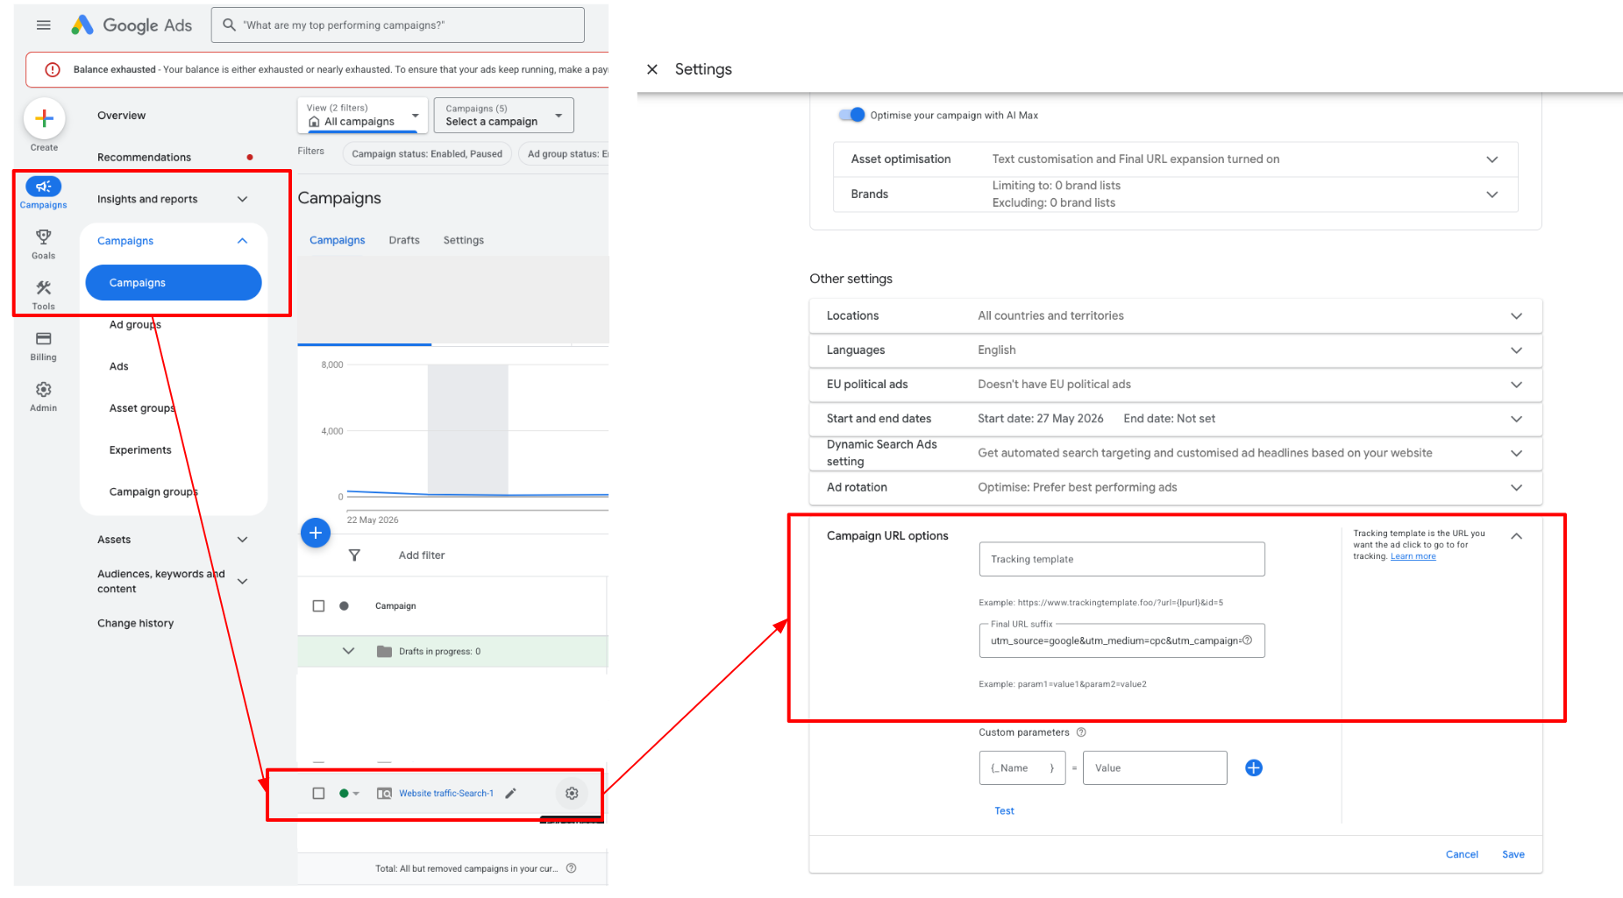Expand the Assets nav section

(x=243, y=540)
